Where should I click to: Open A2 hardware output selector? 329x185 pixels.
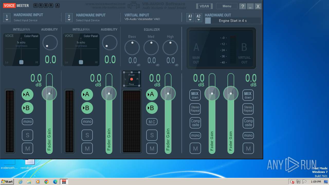198,17
